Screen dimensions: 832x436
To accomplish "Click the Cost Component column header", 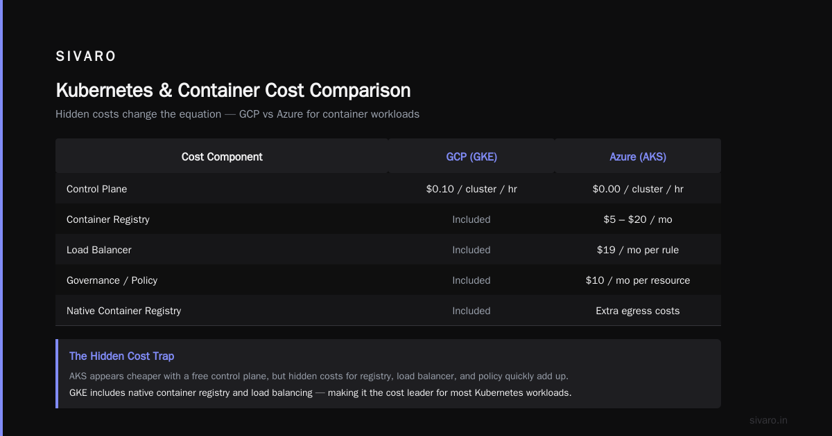I will coord(222,157).
